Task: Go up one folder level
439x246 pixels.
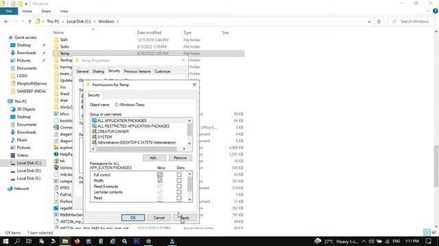Action: point(29,21)
